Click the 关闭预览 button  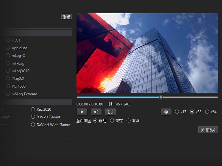(208, 130)
